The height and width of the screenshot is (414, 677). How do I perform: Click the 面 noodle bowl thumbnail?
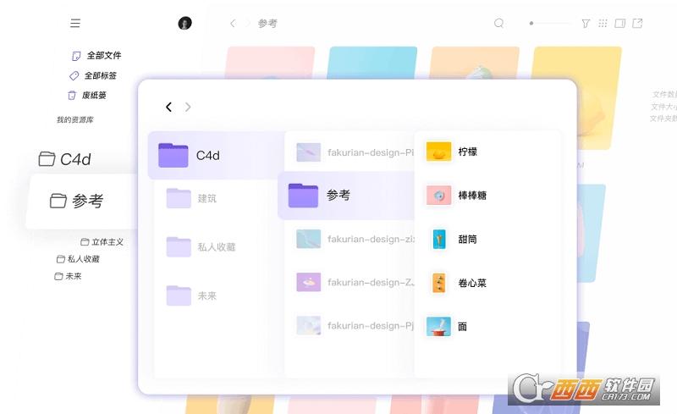(438, 326)
